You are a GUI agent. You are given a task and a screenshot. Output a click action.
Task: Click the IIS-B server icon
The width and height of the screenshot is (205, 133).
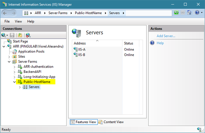(76, 54)
